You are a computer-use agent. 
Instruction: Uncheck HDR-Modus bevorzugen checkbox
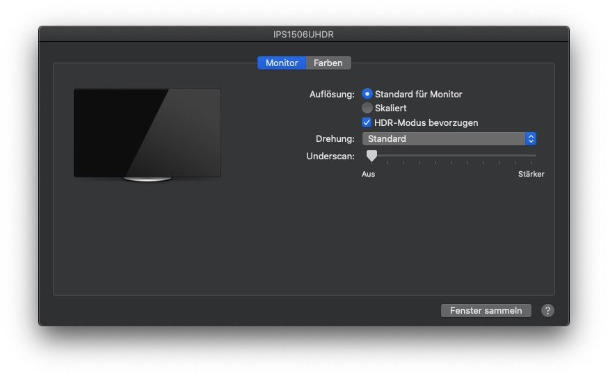(x=367, y=122)
